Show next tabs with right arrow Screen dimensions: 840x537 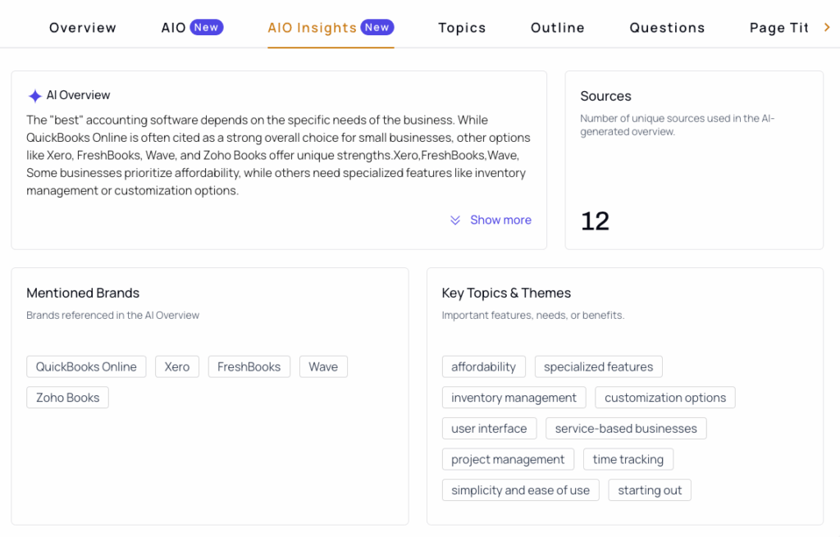pyautogui.click(x=827, y=27)
